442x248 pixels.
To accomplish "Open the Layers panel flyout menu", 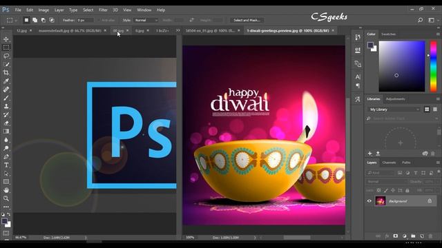I will tap(438, 163).
